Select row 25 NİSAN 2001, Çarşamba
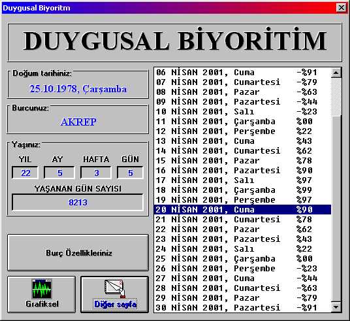Viewport: 350px width, 321px height. point(243,259)
